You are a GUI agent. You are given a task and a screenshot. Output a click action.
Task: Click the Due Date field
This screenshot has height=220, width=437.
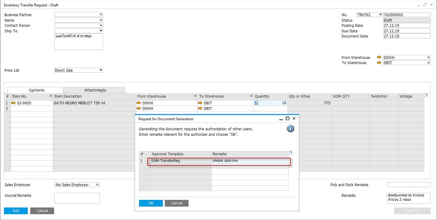(407, 31)
